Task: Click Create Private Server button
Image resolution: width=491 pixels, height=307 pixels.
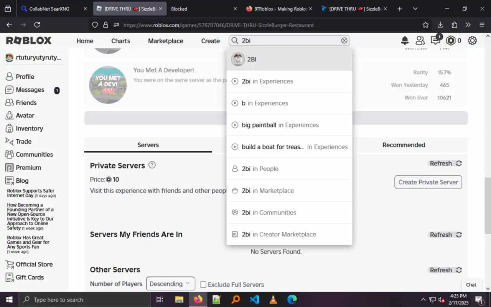Action: 428,182
